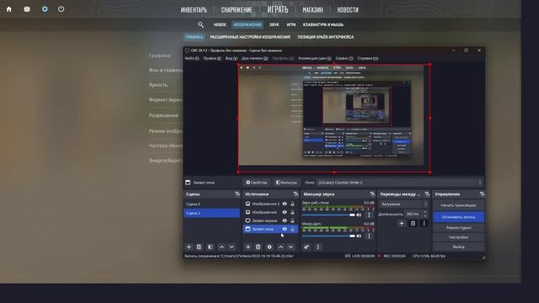Open the Справка menu in OBS
The height and width of the screenshot is (303, 539).
point(367,58)
